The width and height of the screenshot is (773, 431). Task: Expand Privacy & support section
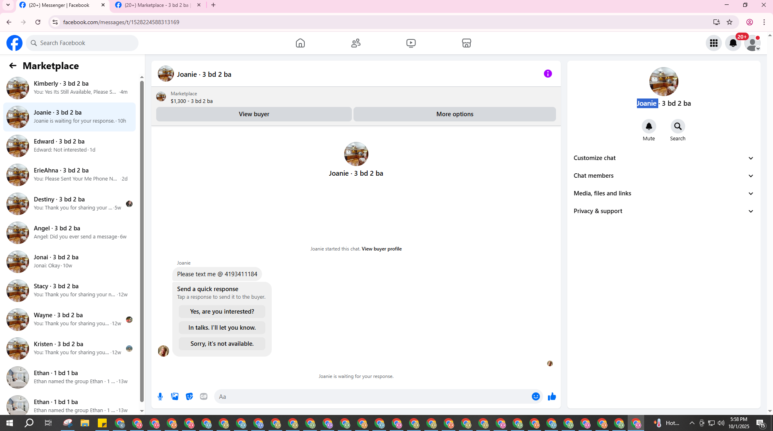[663, 211]
